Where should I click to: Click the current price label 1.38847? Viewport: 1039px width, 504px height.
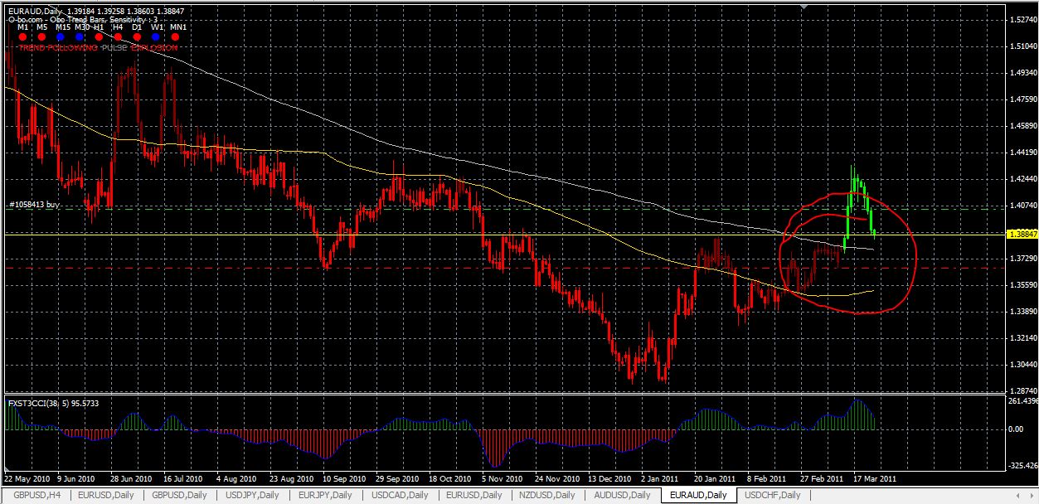pos(1021,235)
